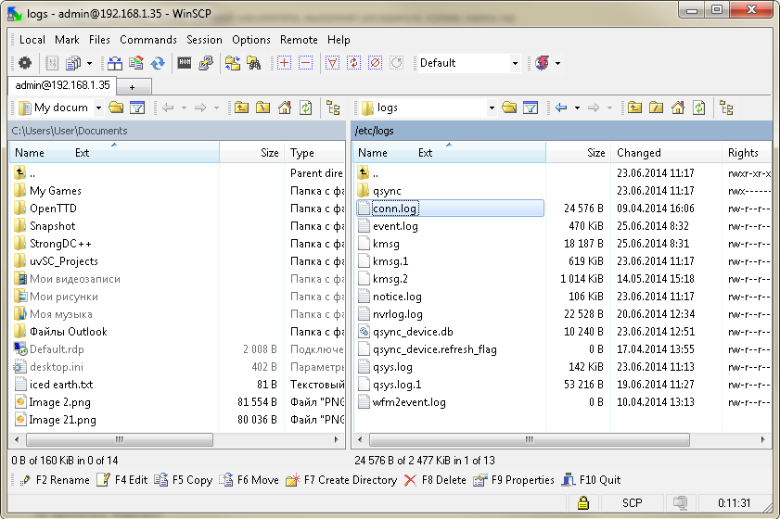780x519 pixels.
Task: Click the F4 Edit button
Action: tap(122, 480)
